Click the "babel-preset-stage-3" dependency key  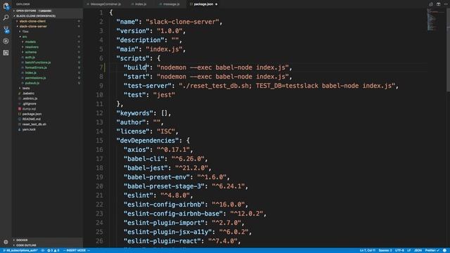[164, 186]
